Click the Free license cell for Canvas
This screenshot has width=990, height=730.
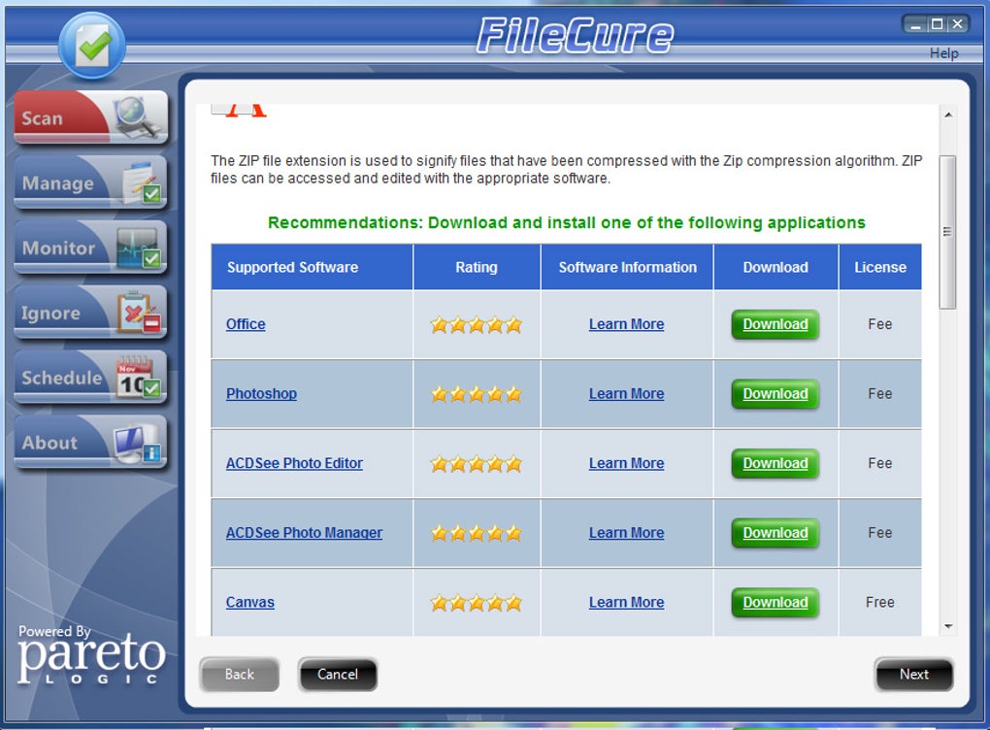tap(880, 602)
